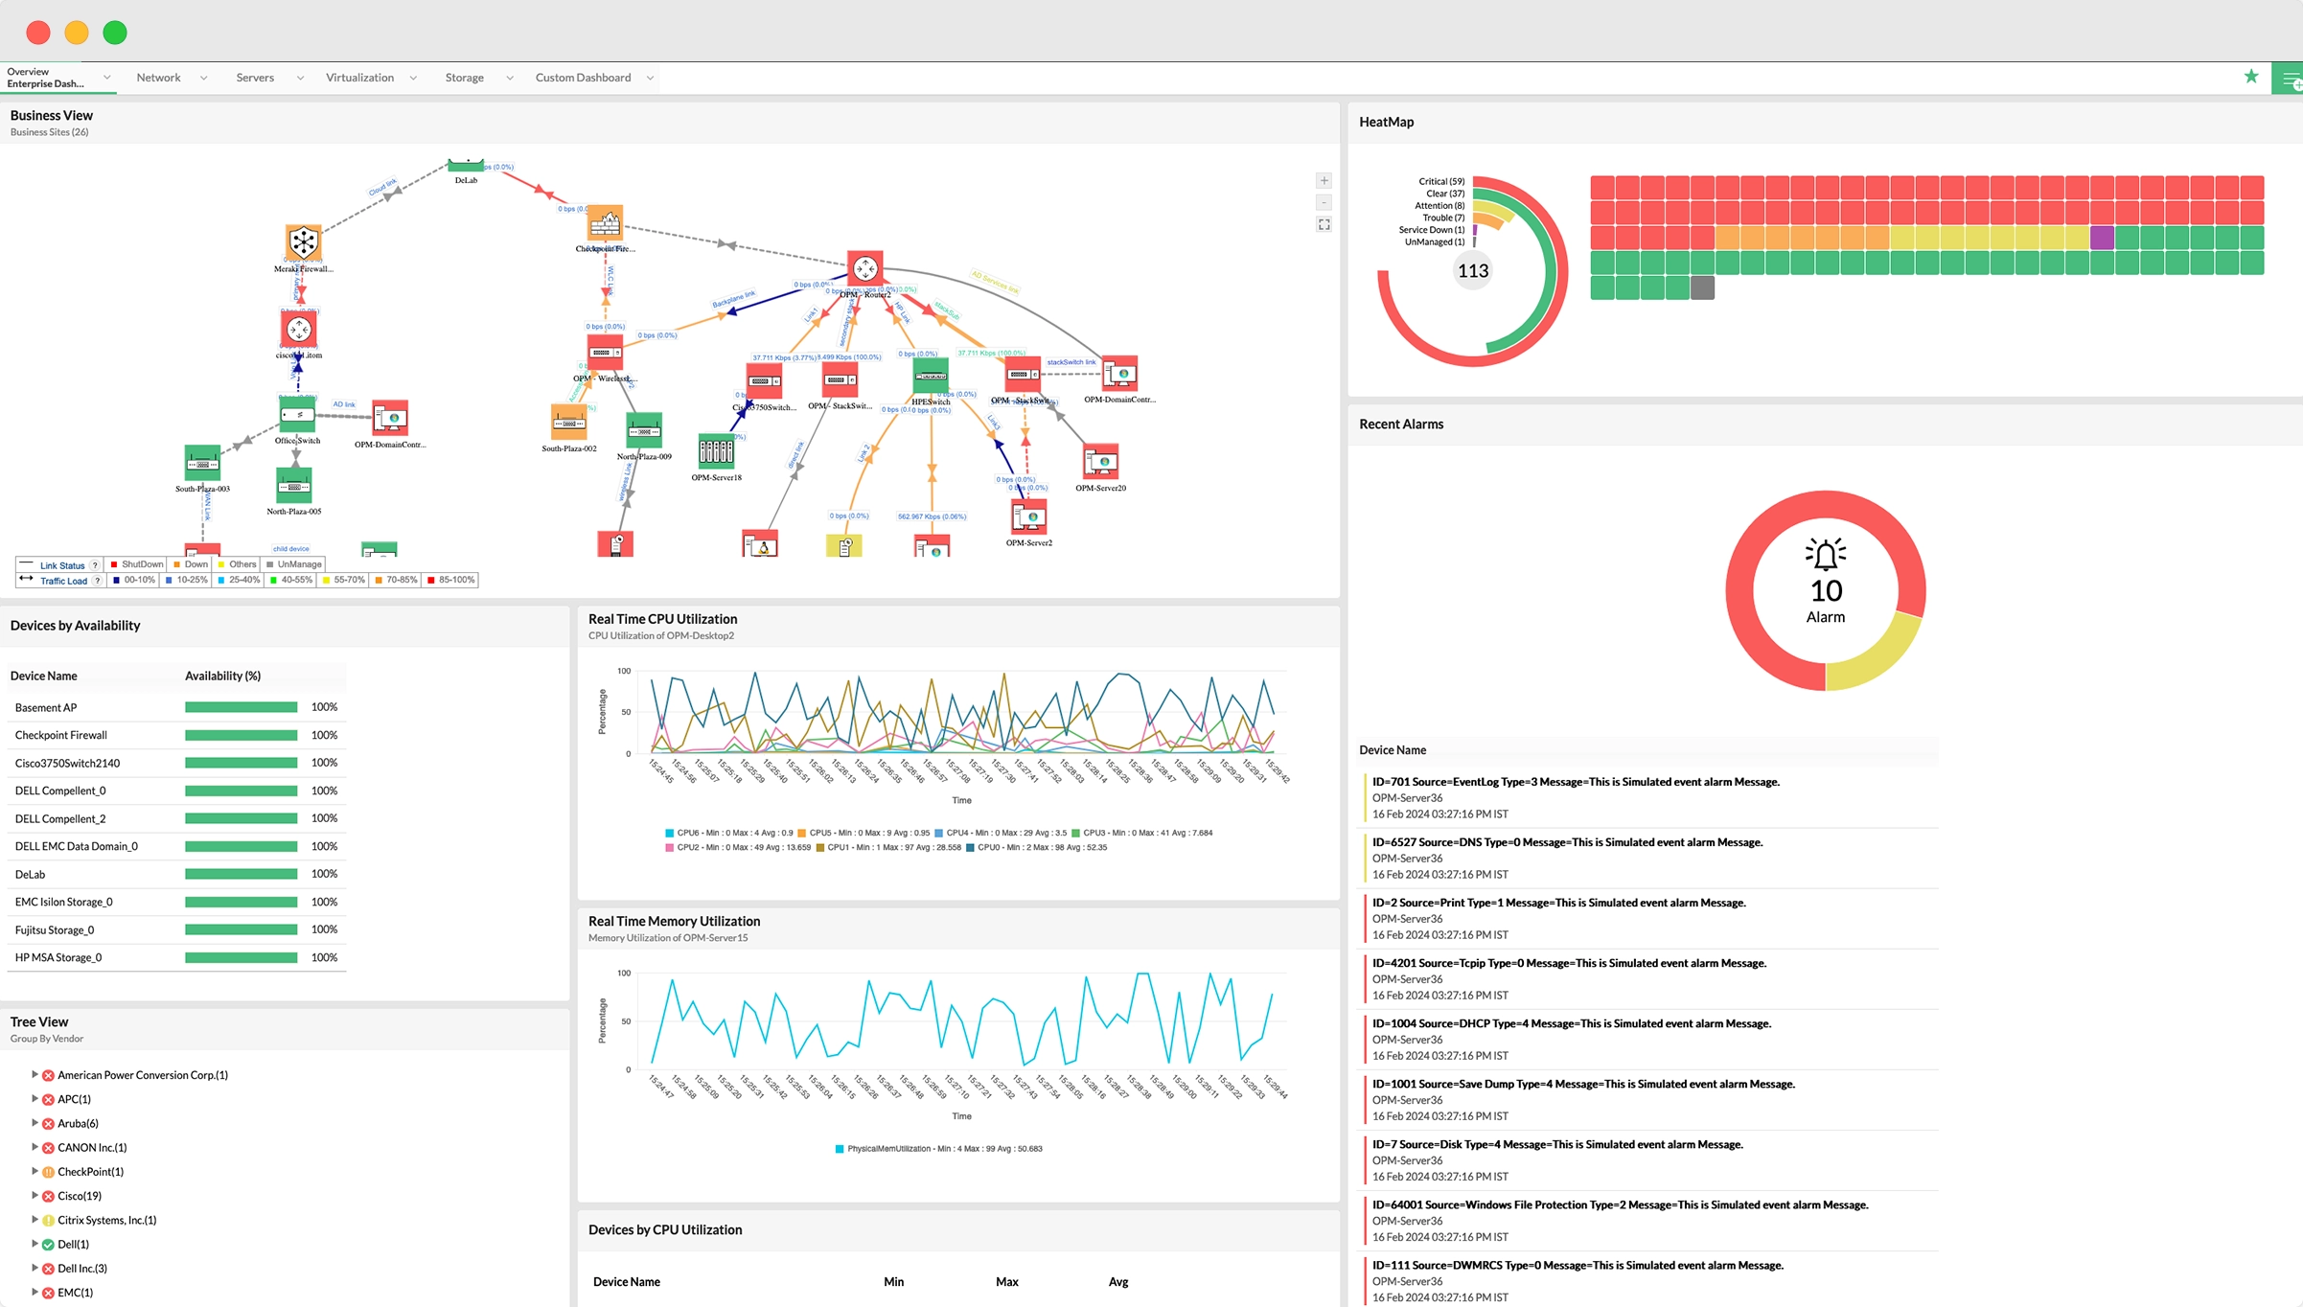Click the Link Status help question mark
Image resolution: width=2303 pixels, height=1307 pixels.
coord(95,565)
